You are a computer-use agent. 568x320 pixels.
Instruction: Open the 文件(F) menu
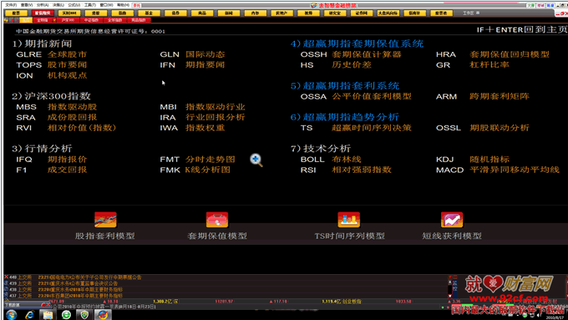point(11,5)
